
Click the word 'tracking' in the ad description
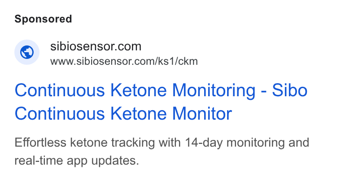tap(133, 143)
